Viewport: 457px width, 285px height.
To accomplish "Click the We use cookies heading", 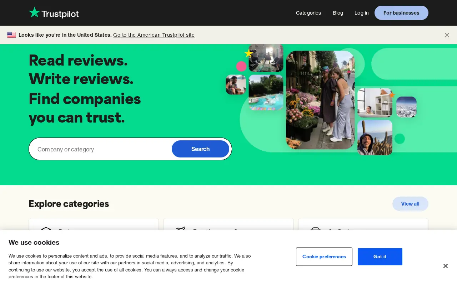I will tap(34, 243).
